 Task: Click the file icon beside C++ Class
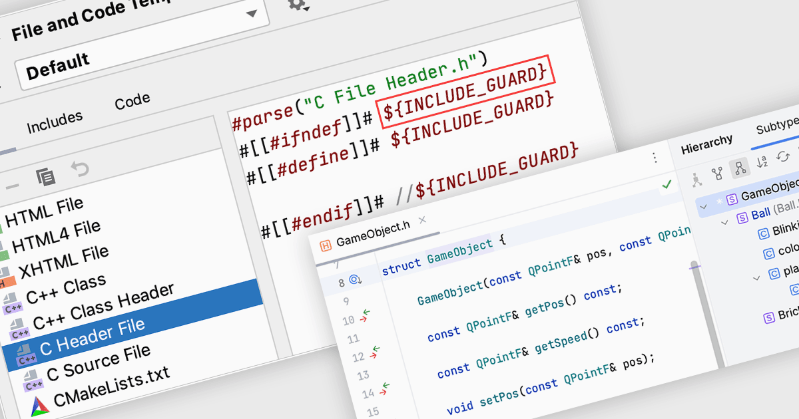(x=13, y=303)
